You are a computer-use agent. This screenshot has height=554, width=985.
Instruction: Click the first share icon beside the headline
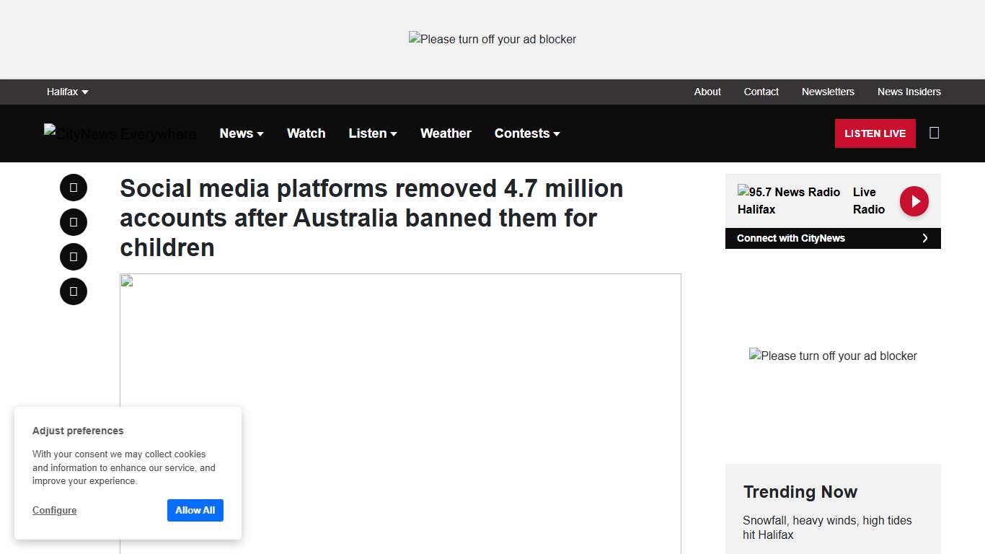click(x=73, y=187)
